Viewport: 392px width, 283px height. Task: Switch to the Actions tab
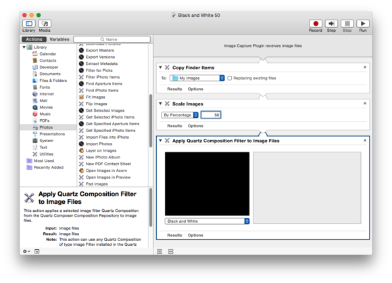point(34,39)
